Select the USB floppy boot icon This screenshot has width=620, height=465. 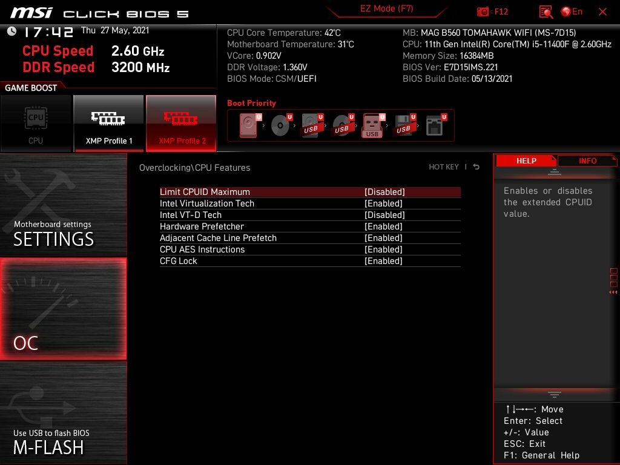(x=404, y=125)
